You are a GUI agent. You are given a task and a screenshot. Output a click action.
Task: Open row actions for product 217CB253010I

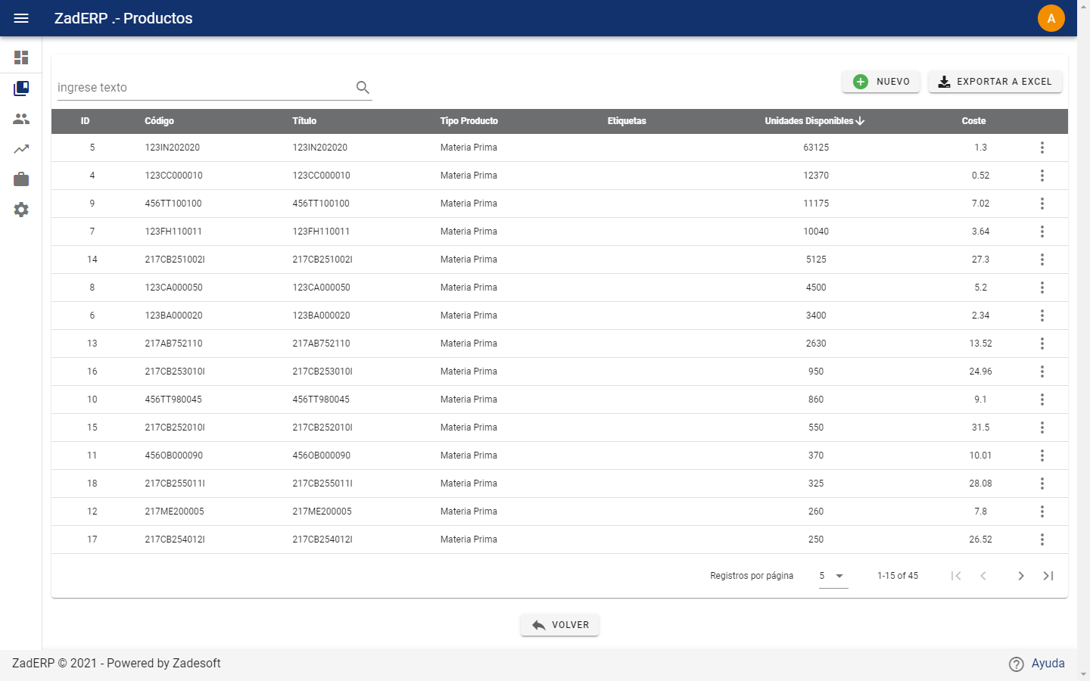coord(1042,372)
